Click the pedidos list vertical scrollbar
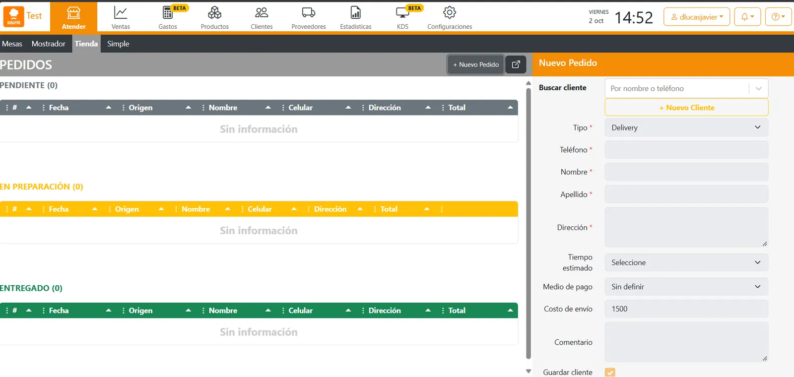The height and width of the screenshot is (377, 794). 529,223
